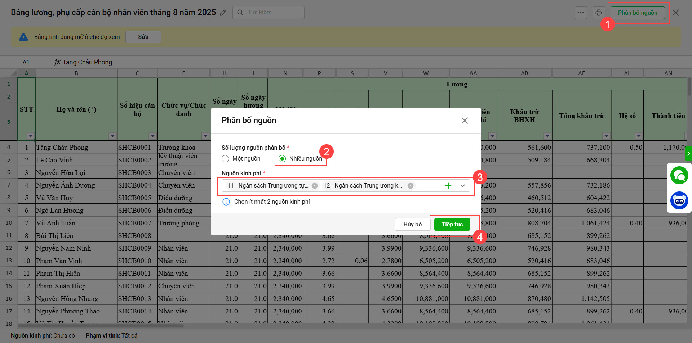
Task: Open the 'Họ và tên' column filter dropdown
Action: point(112,136)
